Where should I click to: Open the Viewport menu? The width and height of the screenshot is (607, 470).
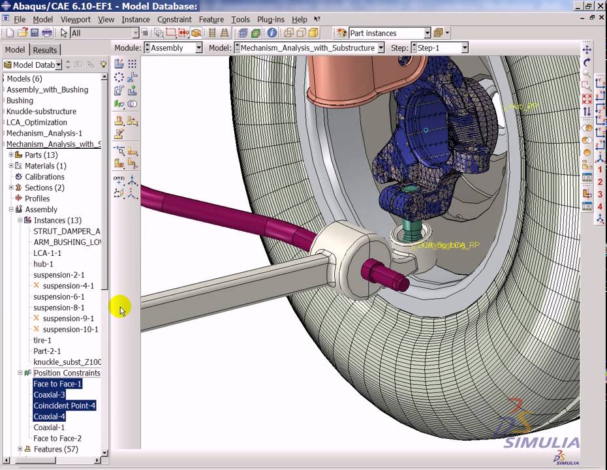point(76,20)
